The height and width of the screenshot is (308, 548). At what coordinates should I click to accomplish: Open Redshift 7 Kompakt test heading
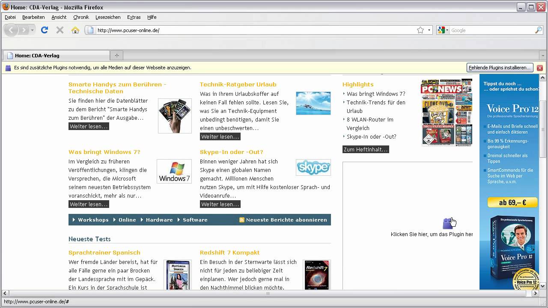point(230,252)
